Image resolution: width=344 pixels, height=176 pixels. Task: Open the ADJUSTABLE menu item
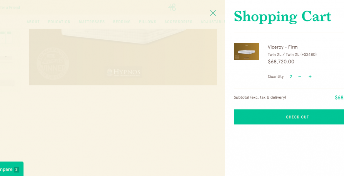pyautogui.click(x=213, y=22)
